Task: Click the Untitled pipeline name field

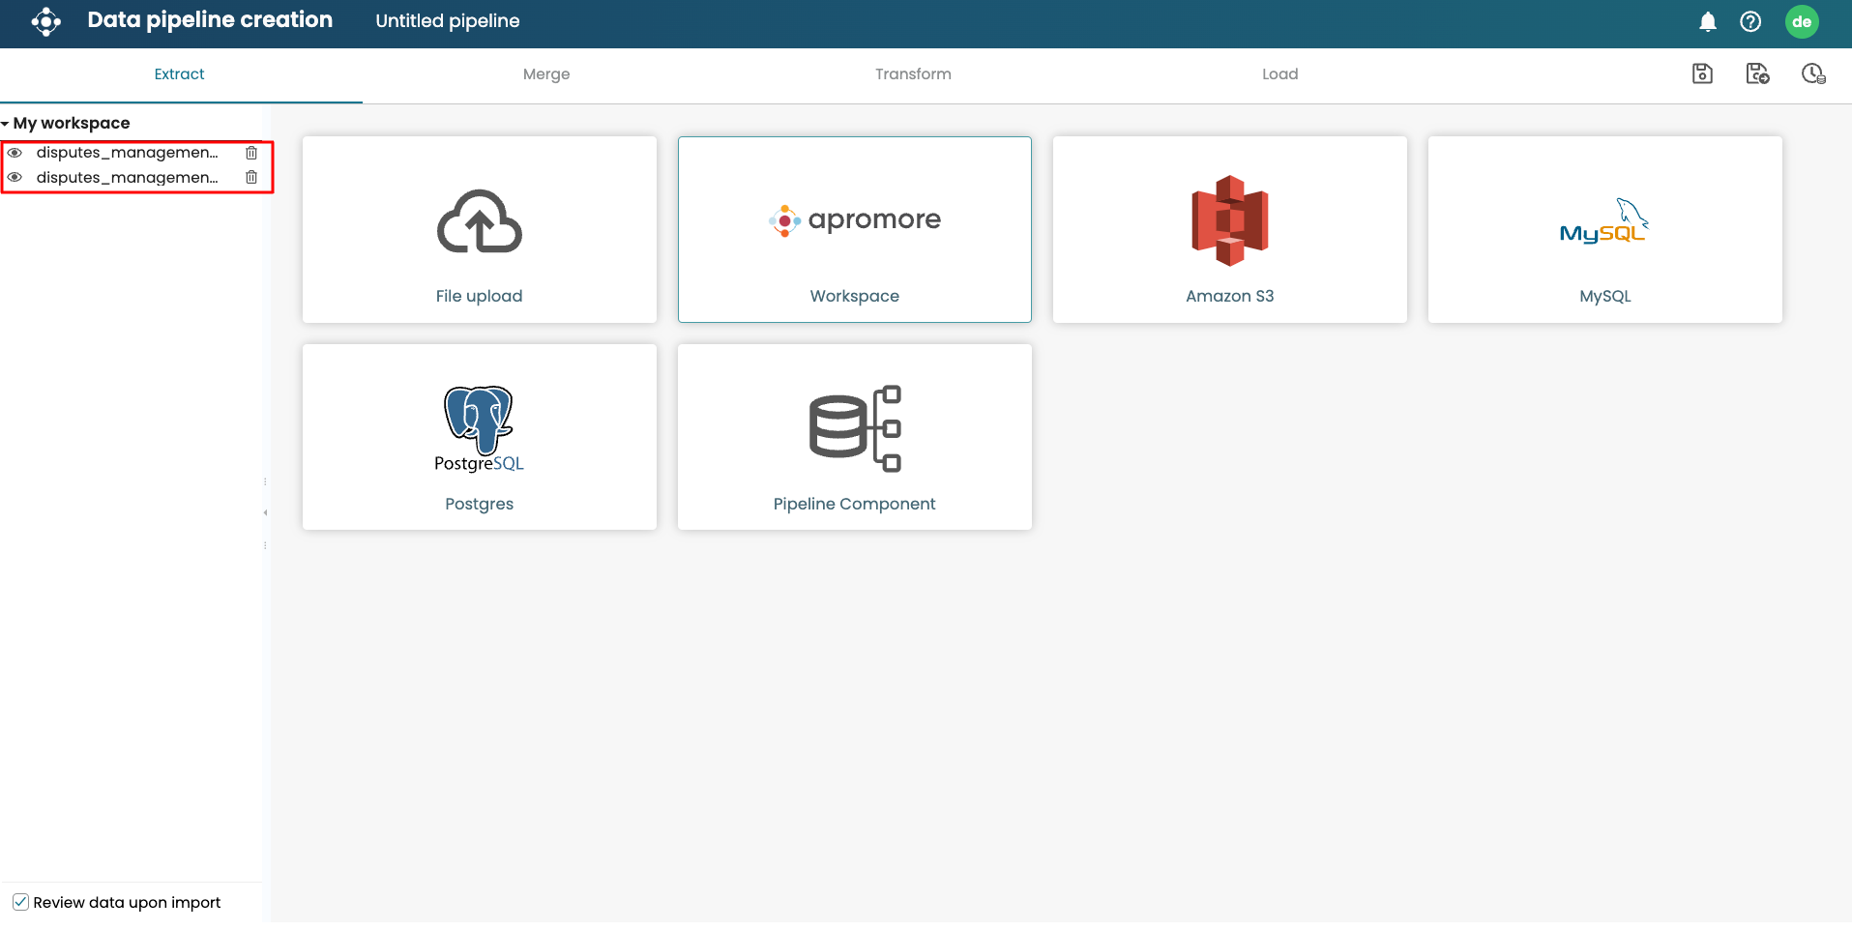Action: point(447,21)
